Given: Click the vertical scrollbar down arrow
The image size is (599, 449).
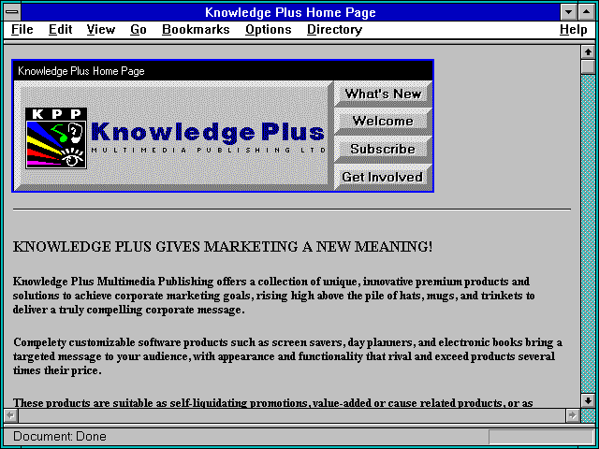Looking at the screenshot, I should pos(588,400).
